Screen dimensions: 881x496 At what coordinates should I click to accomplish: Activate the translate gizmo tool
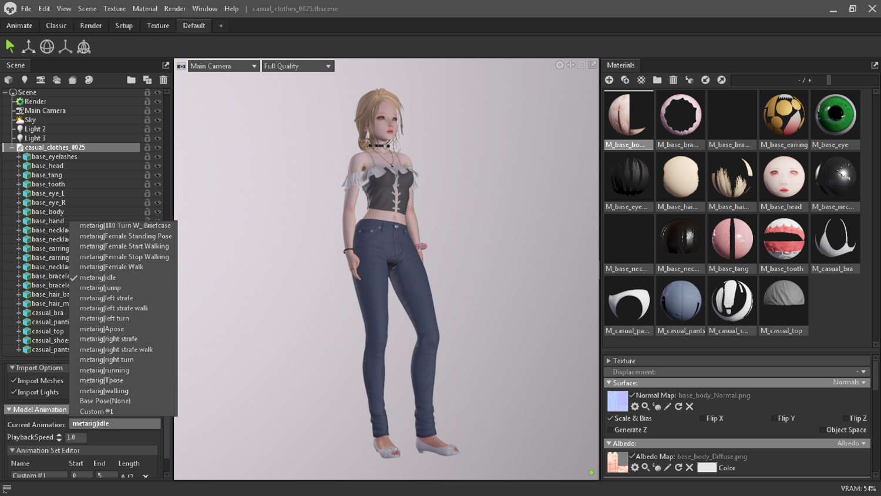click(28, 46)
